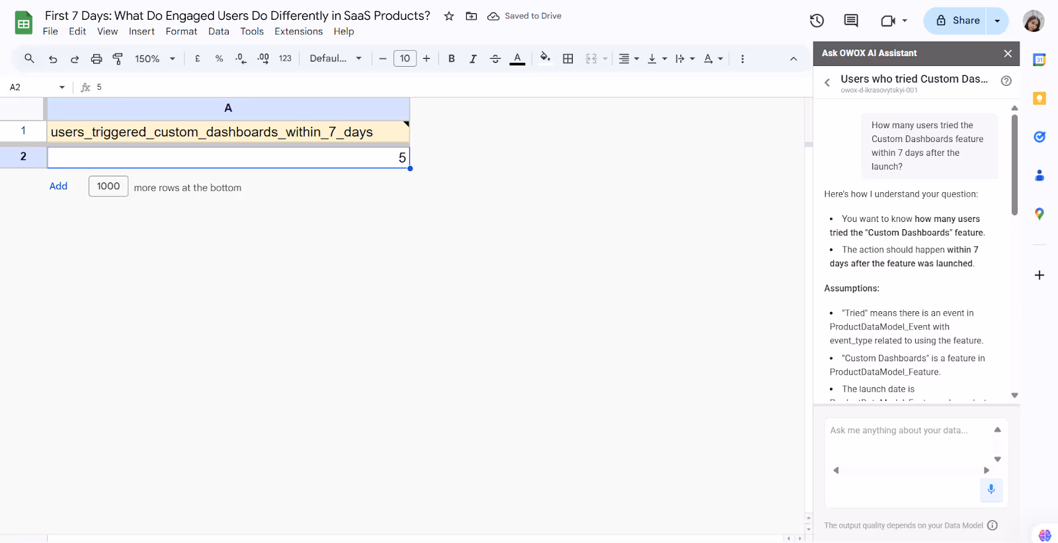Screen dimensions: 1058x543
Task: Open the File menu
Action: point(50,31)
